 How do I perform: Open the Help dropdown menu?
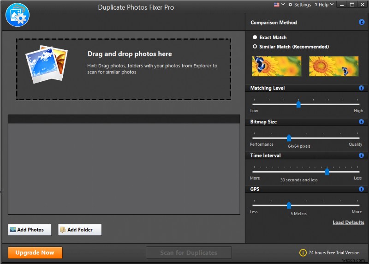pos(324,5)
